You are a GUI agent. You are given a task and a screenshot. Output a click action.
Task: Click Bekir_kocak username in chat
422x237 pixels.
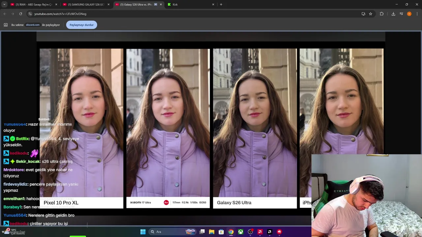click(x=28, y=161)
